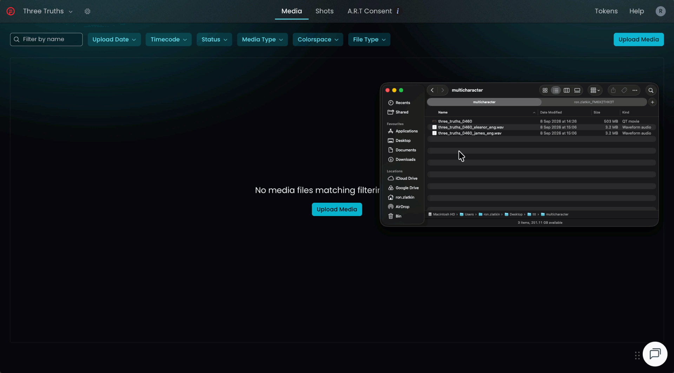Screen dimensions: 674x373
Task: Open Finder share button
Action: pyautogui.click(x=613, y=90)
